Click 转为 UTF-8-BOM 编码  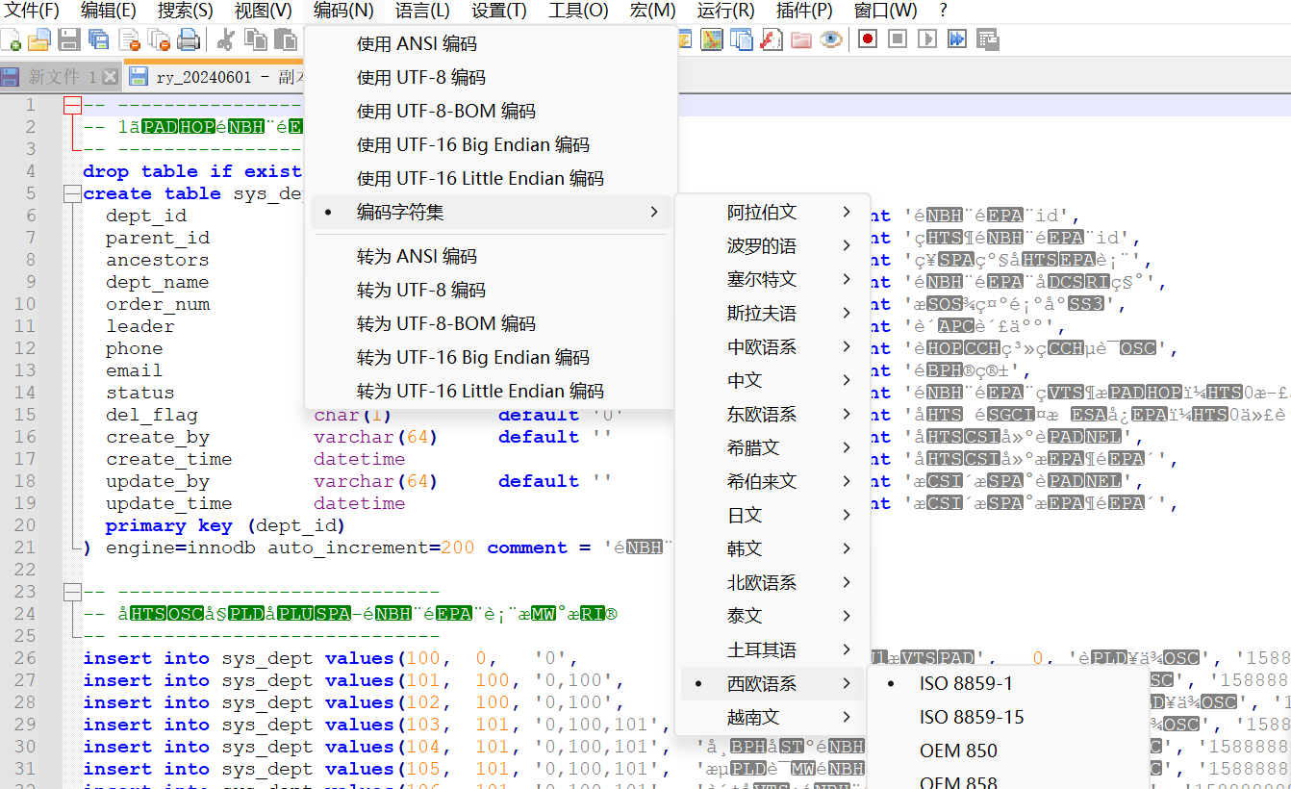[x=491, y=324]
